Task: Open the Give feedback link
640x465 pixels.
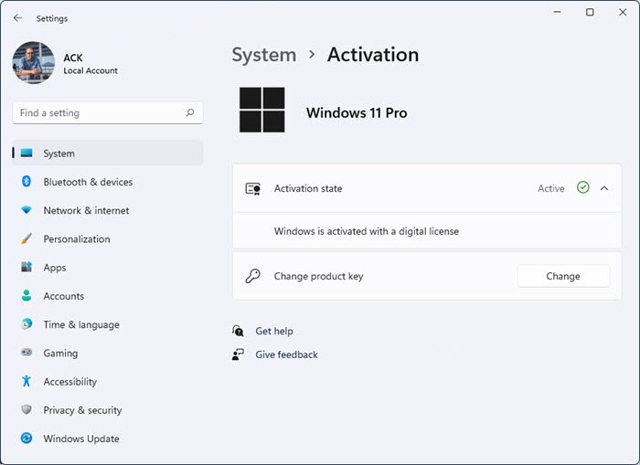Action: coord(286,354)
